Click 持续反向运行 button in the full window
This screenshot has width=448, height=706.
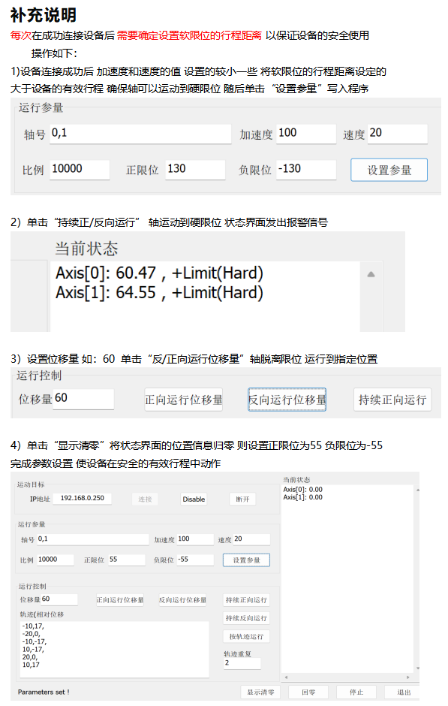(x=246, y=618)
